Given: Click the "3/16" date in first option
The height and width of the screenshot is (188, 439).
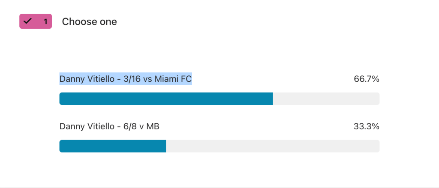Looking at the screenshot, I should [132, 79].
